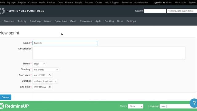Image resolution: width=197 pixels, height=111 pixels.
Task: Click the Redmine Agile Plugin Demo title
Action: click(26, 11)
